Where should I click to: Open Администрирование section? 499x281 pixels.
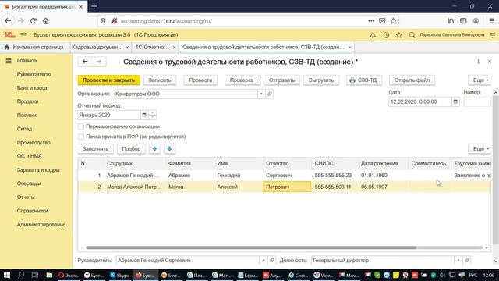pos(41,225)
